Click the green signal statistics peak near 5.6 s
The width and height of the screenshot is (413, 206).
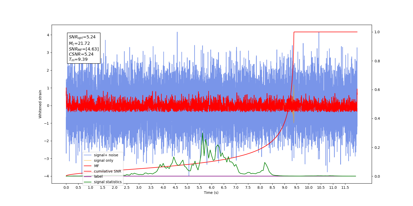[202, 133]
